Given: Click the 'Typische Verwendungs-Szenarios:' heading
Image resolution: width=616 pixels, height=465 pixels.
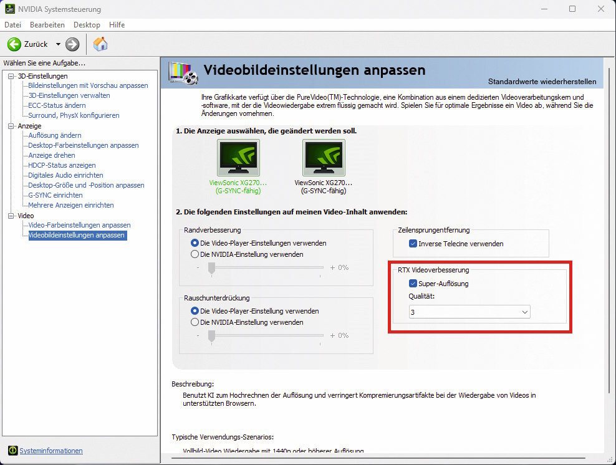Looking at the screenshot, I should (223, 437).
